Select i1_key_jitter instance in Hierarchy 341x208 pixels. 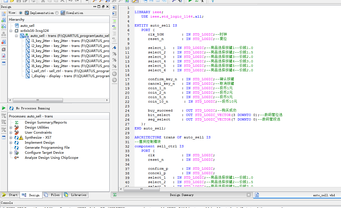click(70, 41)
